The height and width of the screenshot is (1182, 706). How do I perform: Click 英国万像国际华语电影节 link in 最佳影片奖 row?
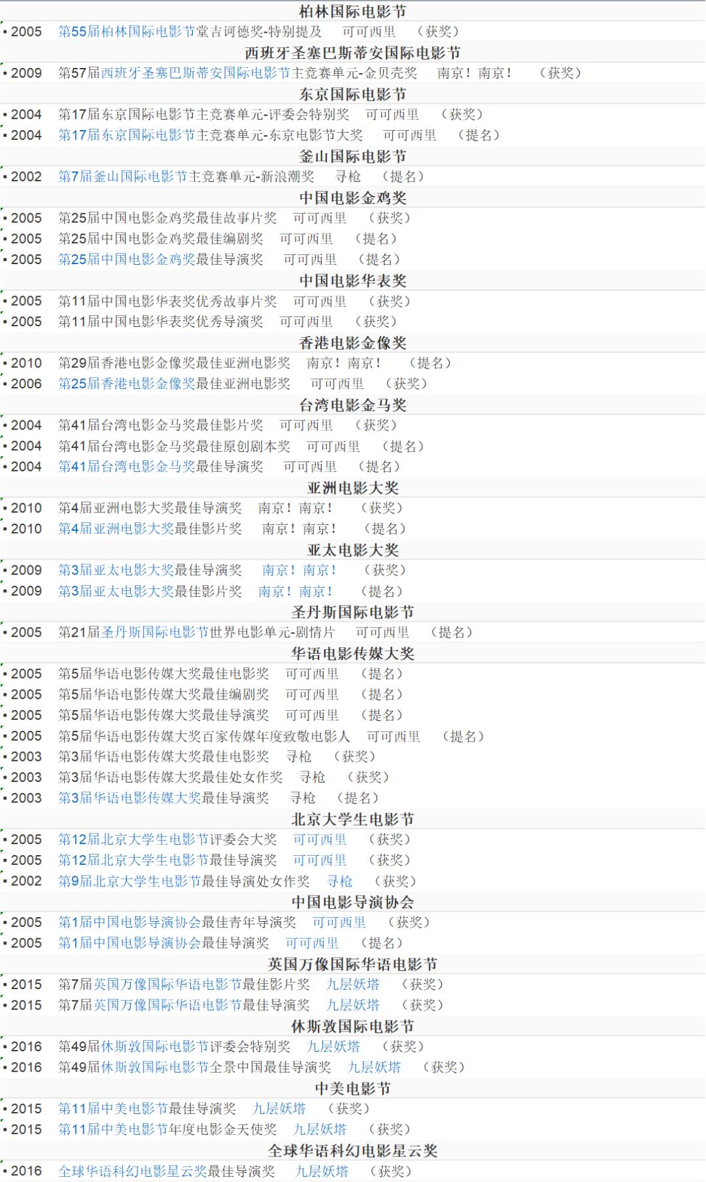coord(168,985)
